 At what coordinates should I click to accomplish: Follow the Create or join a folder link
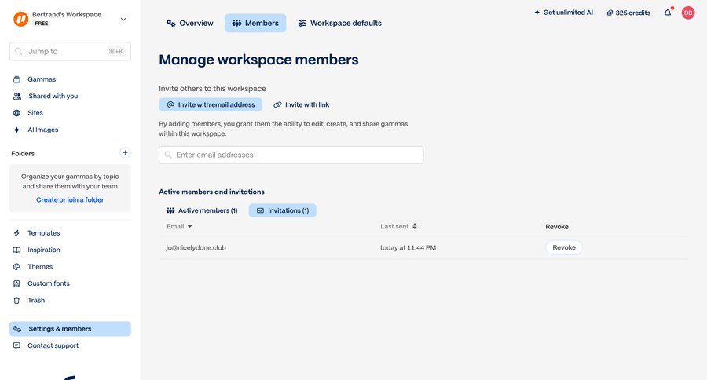pos(70,199)
